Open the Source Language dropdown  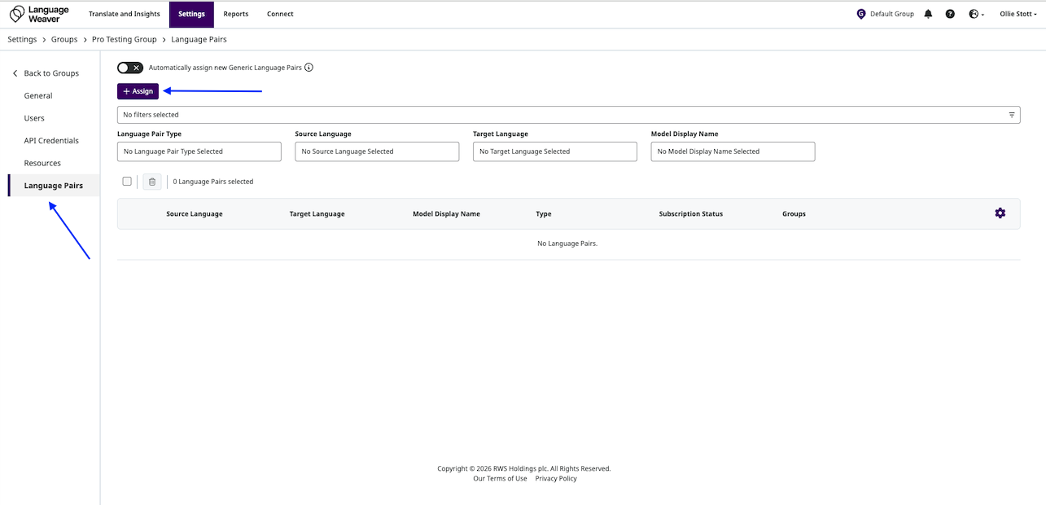click(377, 151)
